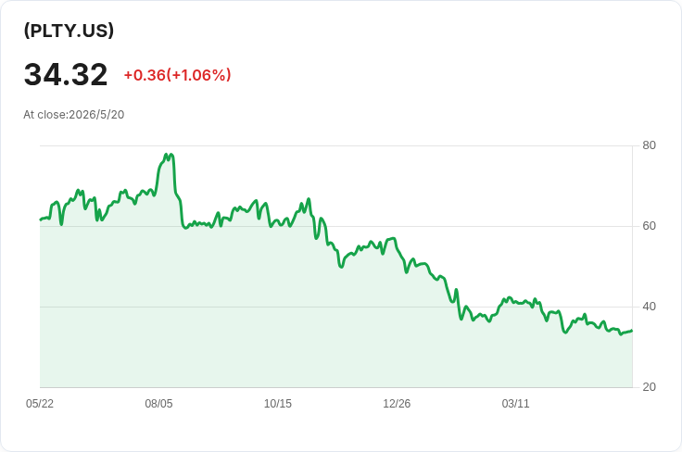
Task: Click the +0.36(+1.06%) change text
Action: tap(178, 75)
